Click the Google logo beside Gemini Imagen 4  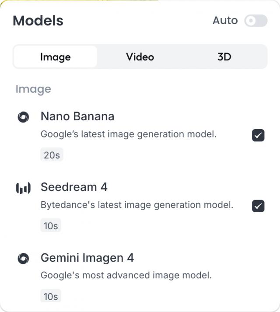pyautogui.click(x=23, y=259)
